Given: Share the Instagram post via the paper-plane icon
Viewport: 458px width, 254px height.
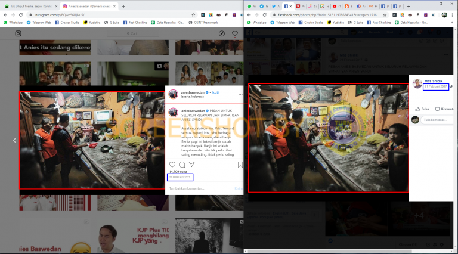Looking at the screenshot, I should pos(191,165).
